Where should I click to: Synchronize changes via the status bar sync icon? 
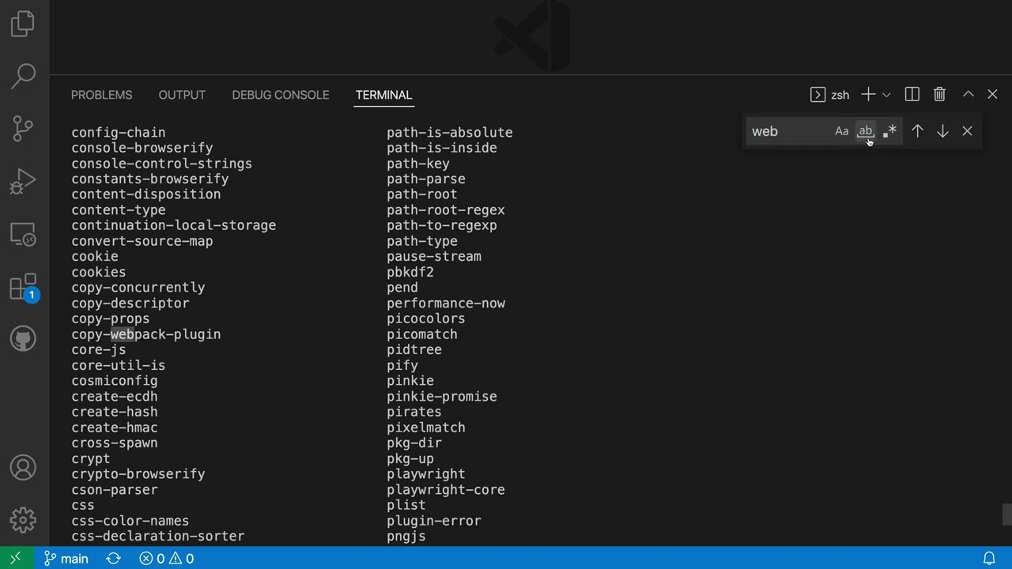tap(113, 558)
